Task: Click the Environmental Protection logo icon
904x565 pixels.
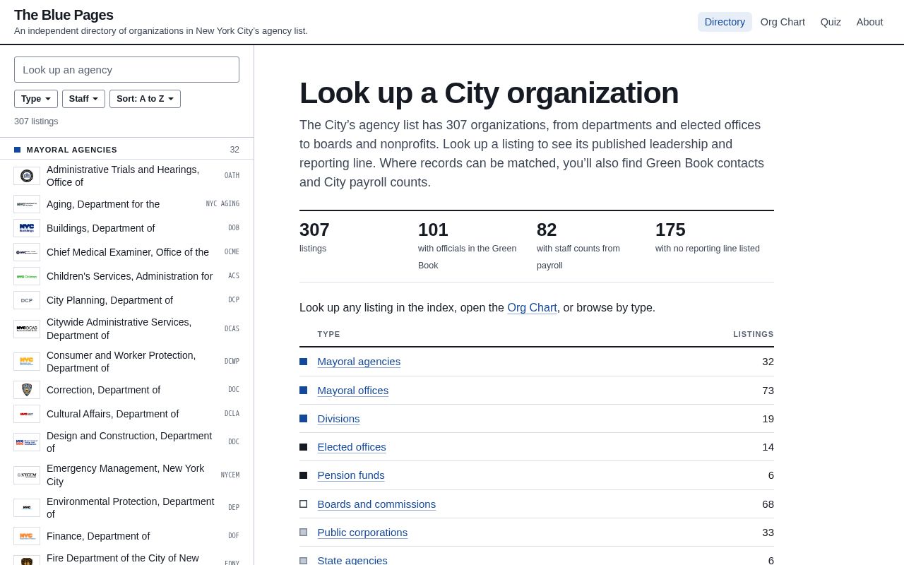Action: (x=27, y=508)
